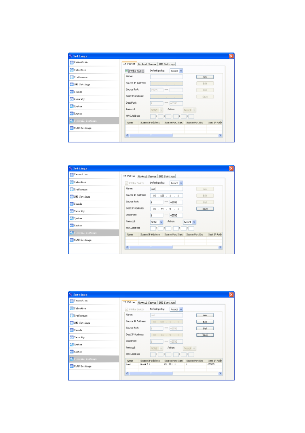Switch to Virtual Server tab in blank-Name window

(147, 64)
